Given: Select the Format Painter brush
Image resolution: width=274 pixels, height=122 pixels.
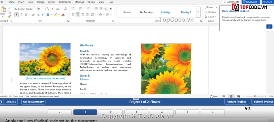Looking at the screenshot, I should coord(9,17).
